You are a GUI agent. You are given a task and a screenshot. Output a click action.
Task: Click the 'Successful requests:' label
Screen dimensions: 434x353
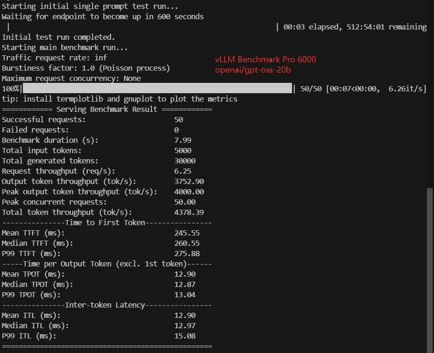pos(44,119)
